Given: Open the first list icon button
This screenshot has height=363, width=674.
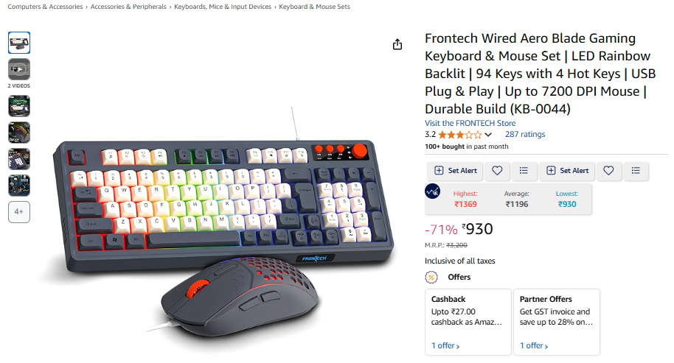Looking at the screenshot, I should (x=524, y=171).
